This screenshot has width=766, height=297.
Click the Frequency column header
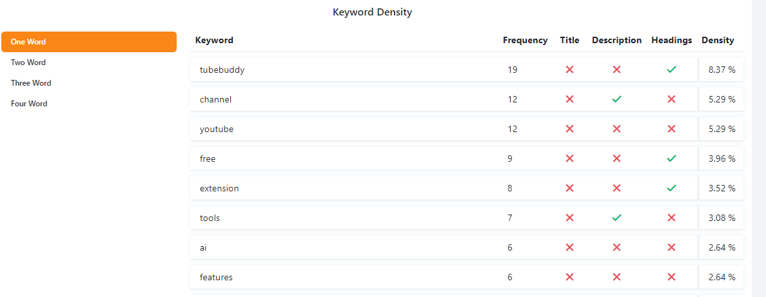coord(525,40)
